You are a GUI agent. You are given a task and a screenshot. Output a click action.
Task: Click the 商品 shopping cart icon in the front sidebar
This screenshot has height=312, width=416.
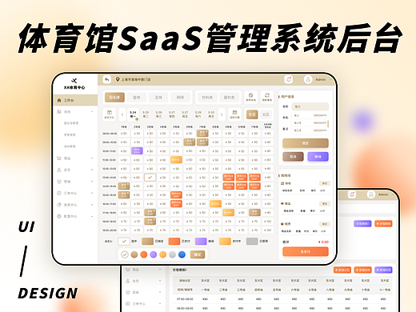59,158
